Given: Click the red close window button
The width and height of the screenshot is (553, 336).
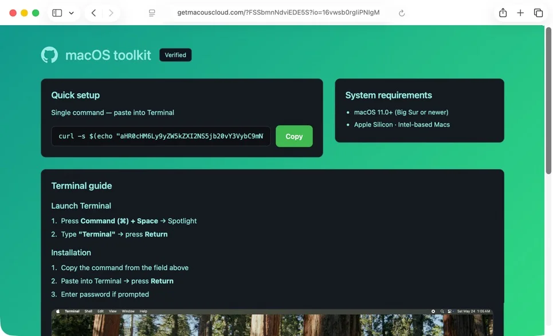Looking at the screenshot, I should 13,13.
